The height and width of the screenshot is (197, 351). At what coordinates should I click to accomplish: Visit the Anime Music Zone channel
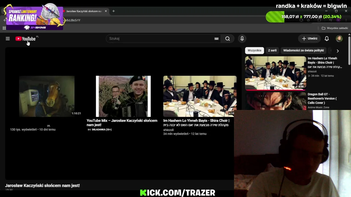[318, 108]
